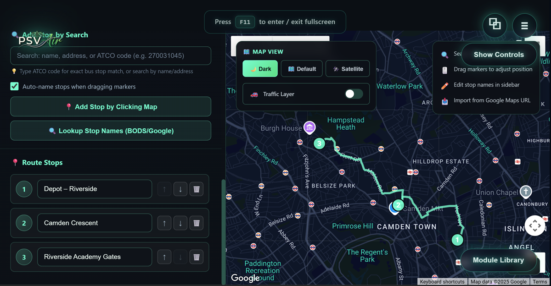Viewport: 551px width, 286px height.
Task: Open the map camera pan control
Action: point(535,225)
